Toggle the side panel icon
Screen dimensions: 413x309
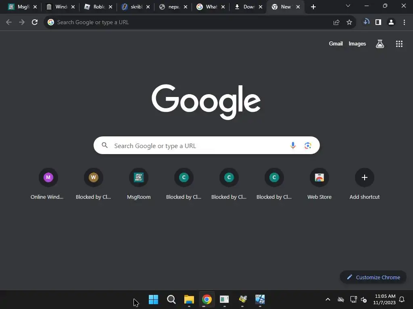pyautogui.click(x=378, y=23)
